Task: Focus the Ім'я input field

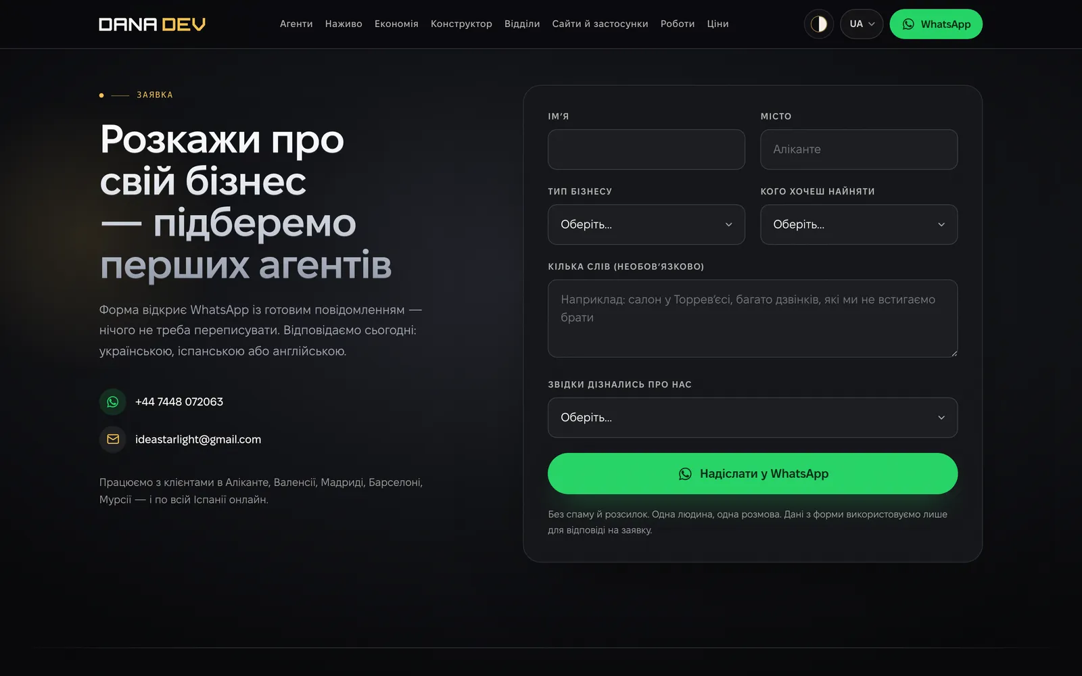Action: click(646, 149)
